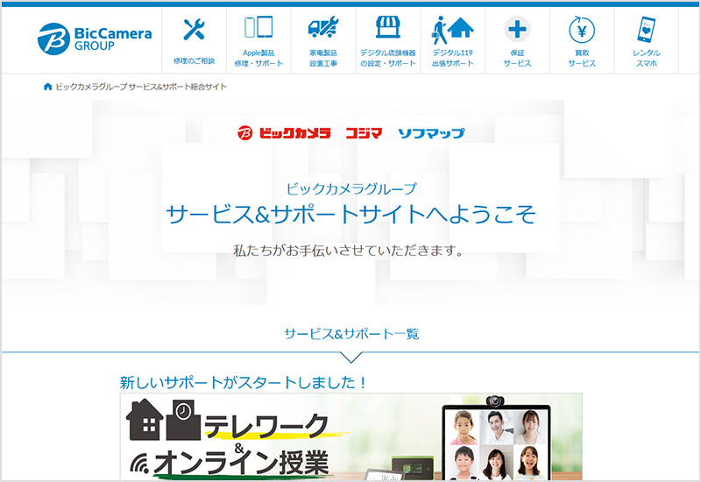Screen dimensions: 701x482
Task: Open 修理のご相談 menu item
Action: point(194,60)
